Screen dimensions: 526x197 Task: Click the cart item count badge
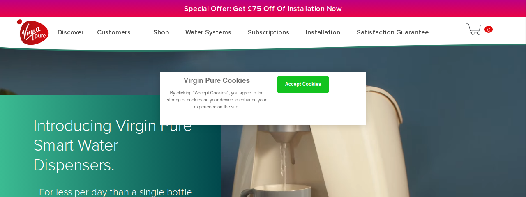pos(489,30)
